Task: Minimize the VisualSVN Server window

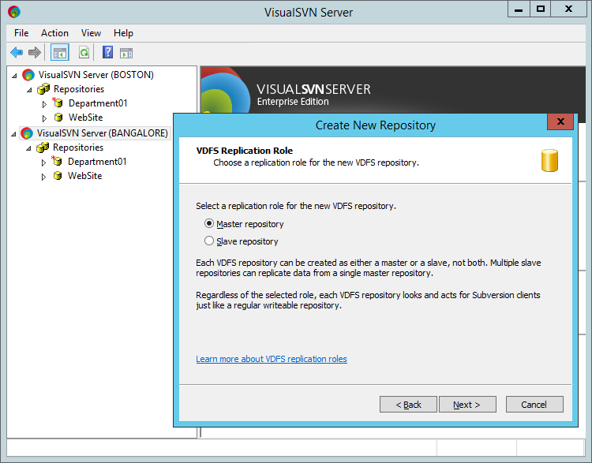Action: pos(519,9)
